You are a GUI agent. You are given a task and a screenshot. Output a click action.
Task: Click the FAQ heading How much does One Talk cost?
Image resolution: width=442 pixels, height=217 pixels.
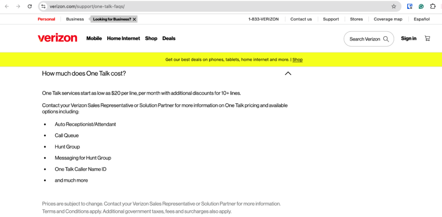84,74
